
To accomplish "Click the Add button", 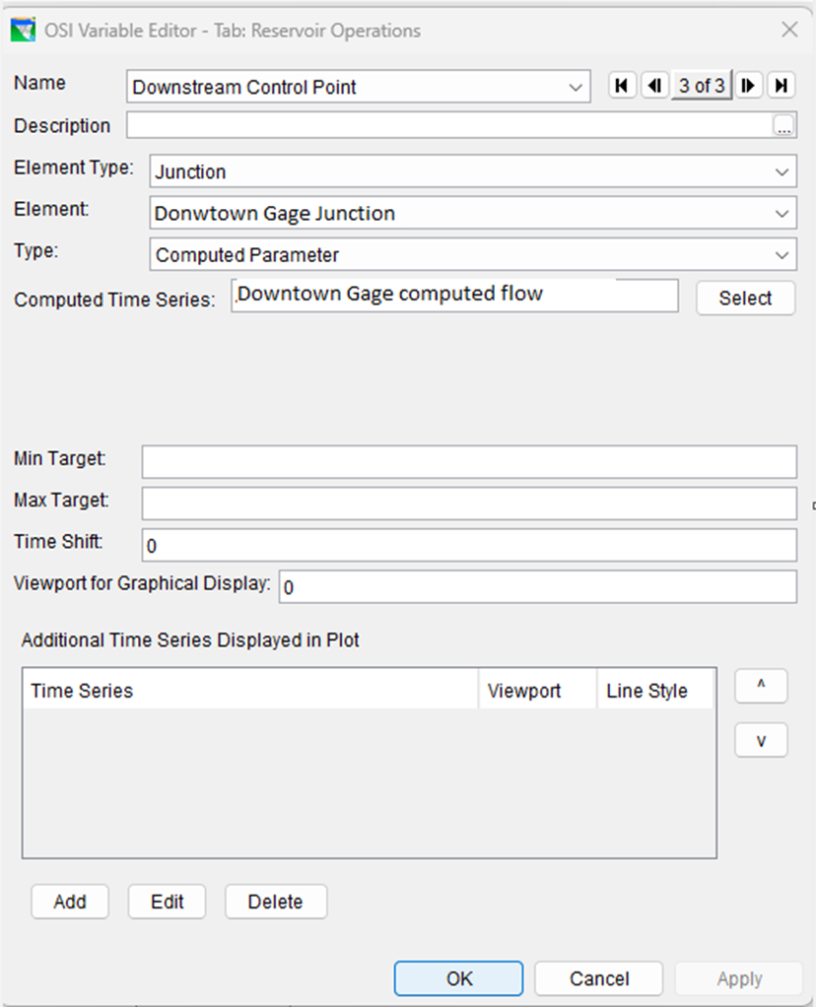I will (70, 901).
